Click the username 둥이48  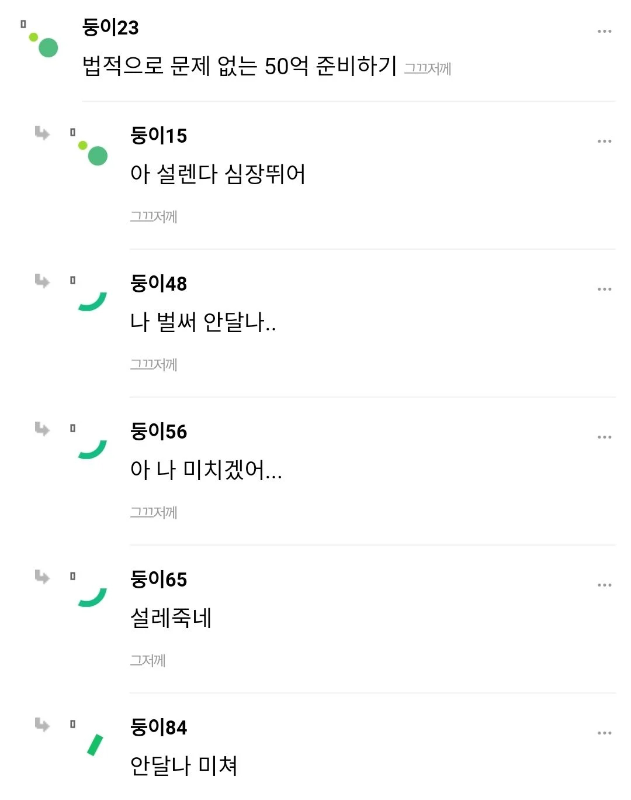pyautogui.click(x=158, y=284)
